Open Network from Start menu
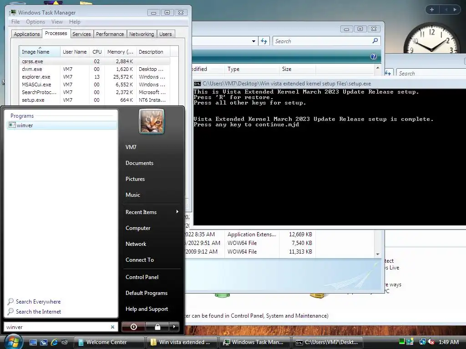Screen dimensions: 466x349 click(136, 244)
